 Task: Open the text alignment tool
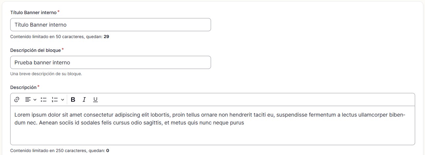pos(28,100)
